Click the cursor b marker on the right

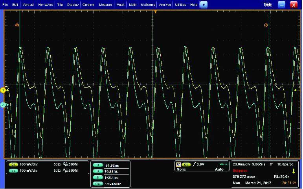[266, 25]
